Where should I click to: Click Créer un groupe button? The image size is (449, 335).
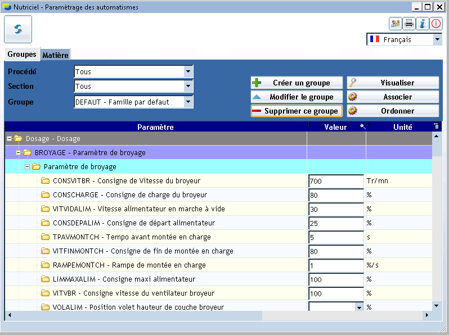pyautogui.click(x=297, y=83)
